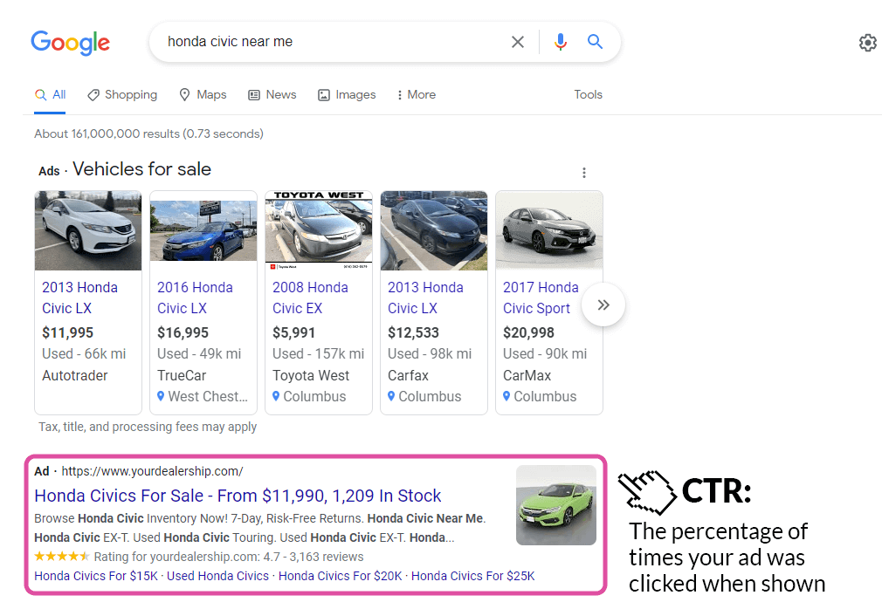Open the 2016 Honda Civic LX listing link
Viewport: 882px width, 609px height.
point(196,298)
